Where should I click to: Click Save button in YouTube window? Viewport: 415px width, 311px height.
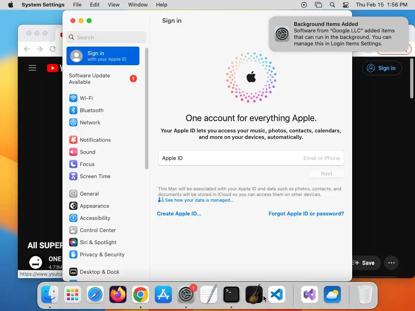(366, 263)
